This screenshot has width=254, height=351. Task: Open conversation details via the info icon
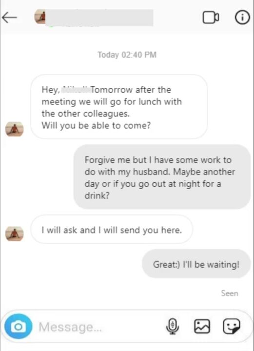[242, 17]
